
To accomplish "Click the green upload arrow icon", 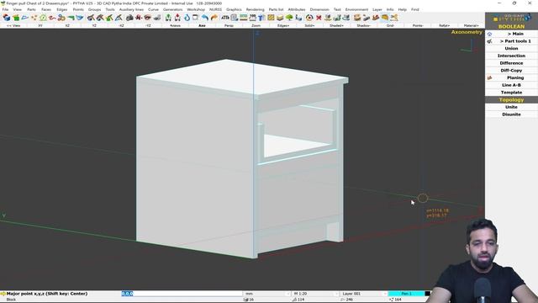I will tap(168, 18).
